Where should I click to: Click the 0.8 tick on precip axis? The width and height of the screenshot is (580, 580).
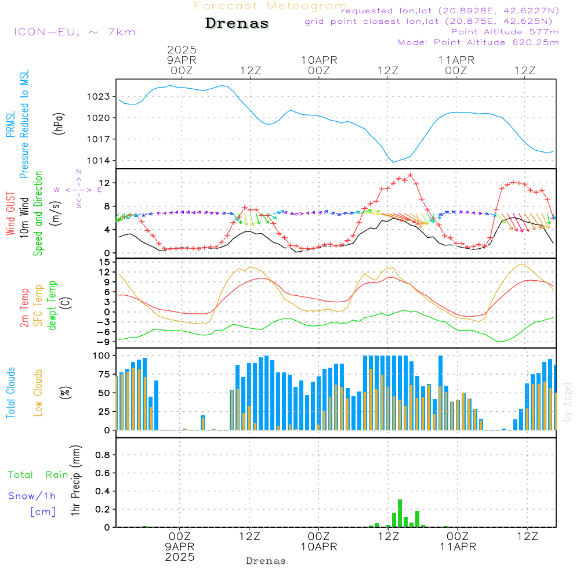click(103, 455)
